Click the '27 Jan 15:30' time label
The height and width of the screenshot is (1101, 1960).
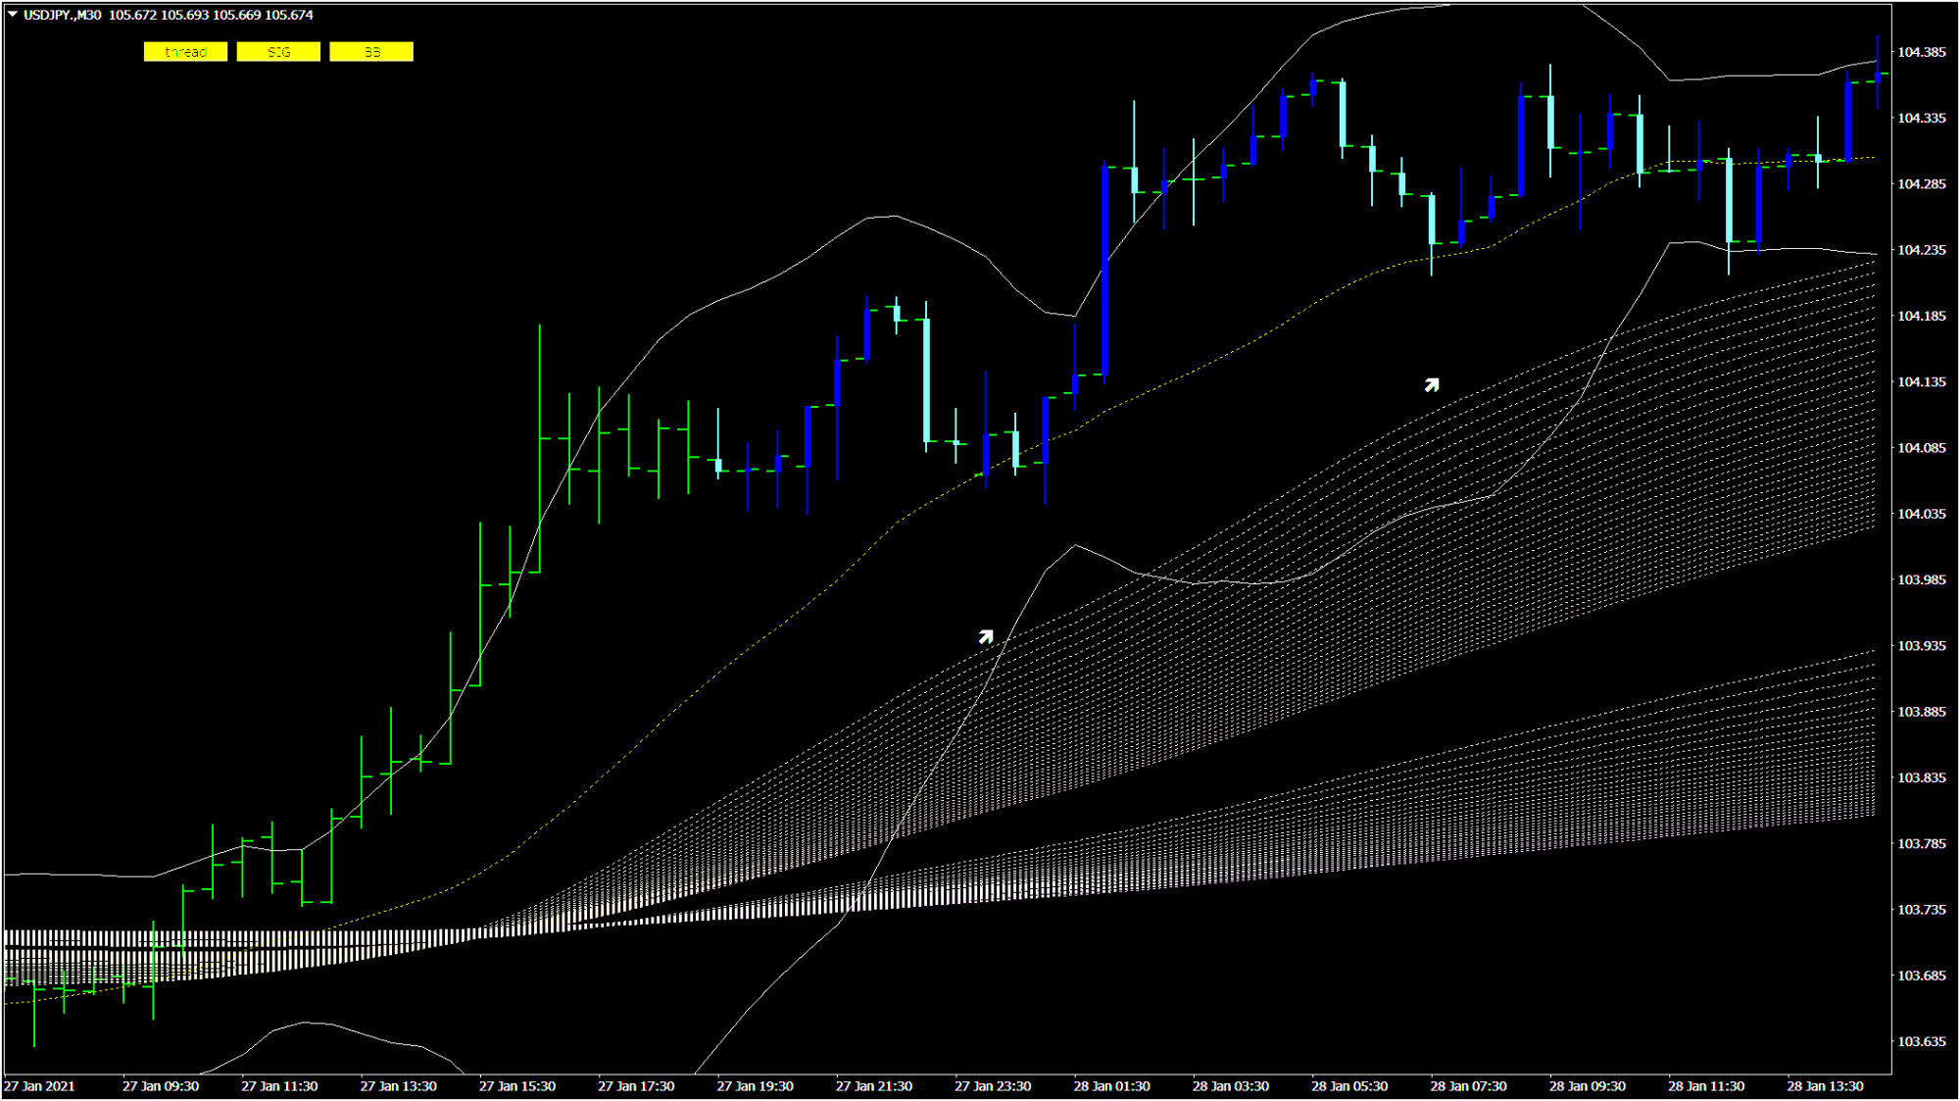pos(517,1086)
